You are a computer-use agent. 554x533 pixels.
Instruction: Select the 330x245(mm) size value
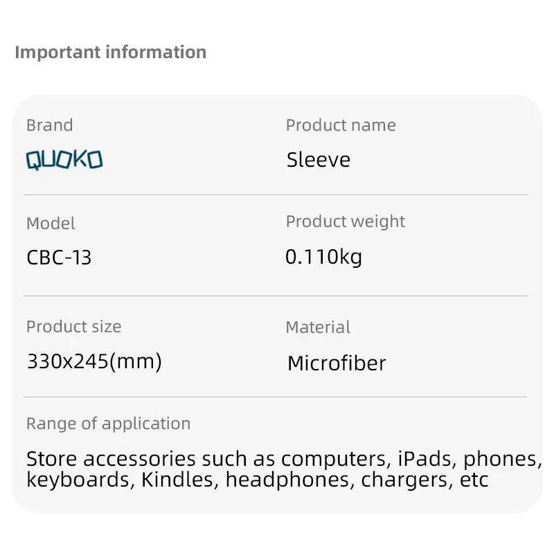click(94, 361)
